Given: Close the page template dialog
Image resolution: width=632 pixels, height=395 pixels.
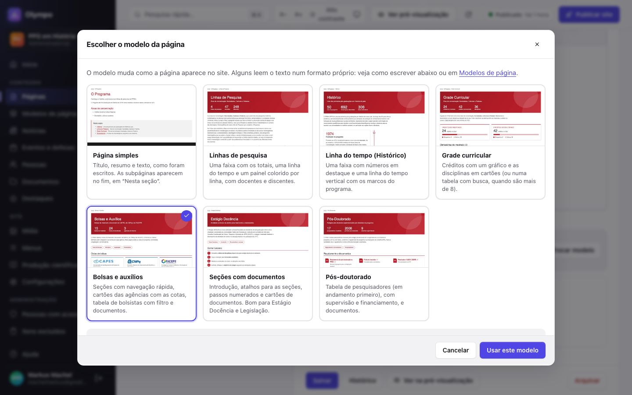Looking at the screenshot, I should [x=537, y=44].
